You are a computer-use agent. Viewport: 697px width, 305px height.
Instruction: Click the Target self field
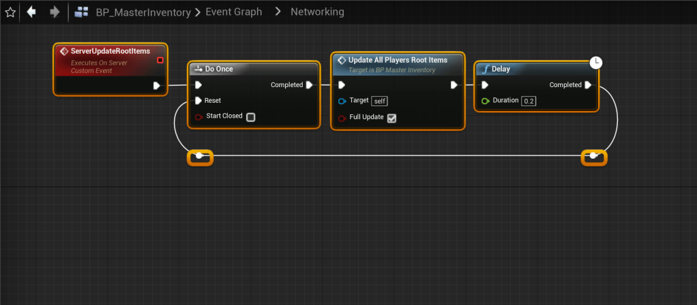[380, 101]
